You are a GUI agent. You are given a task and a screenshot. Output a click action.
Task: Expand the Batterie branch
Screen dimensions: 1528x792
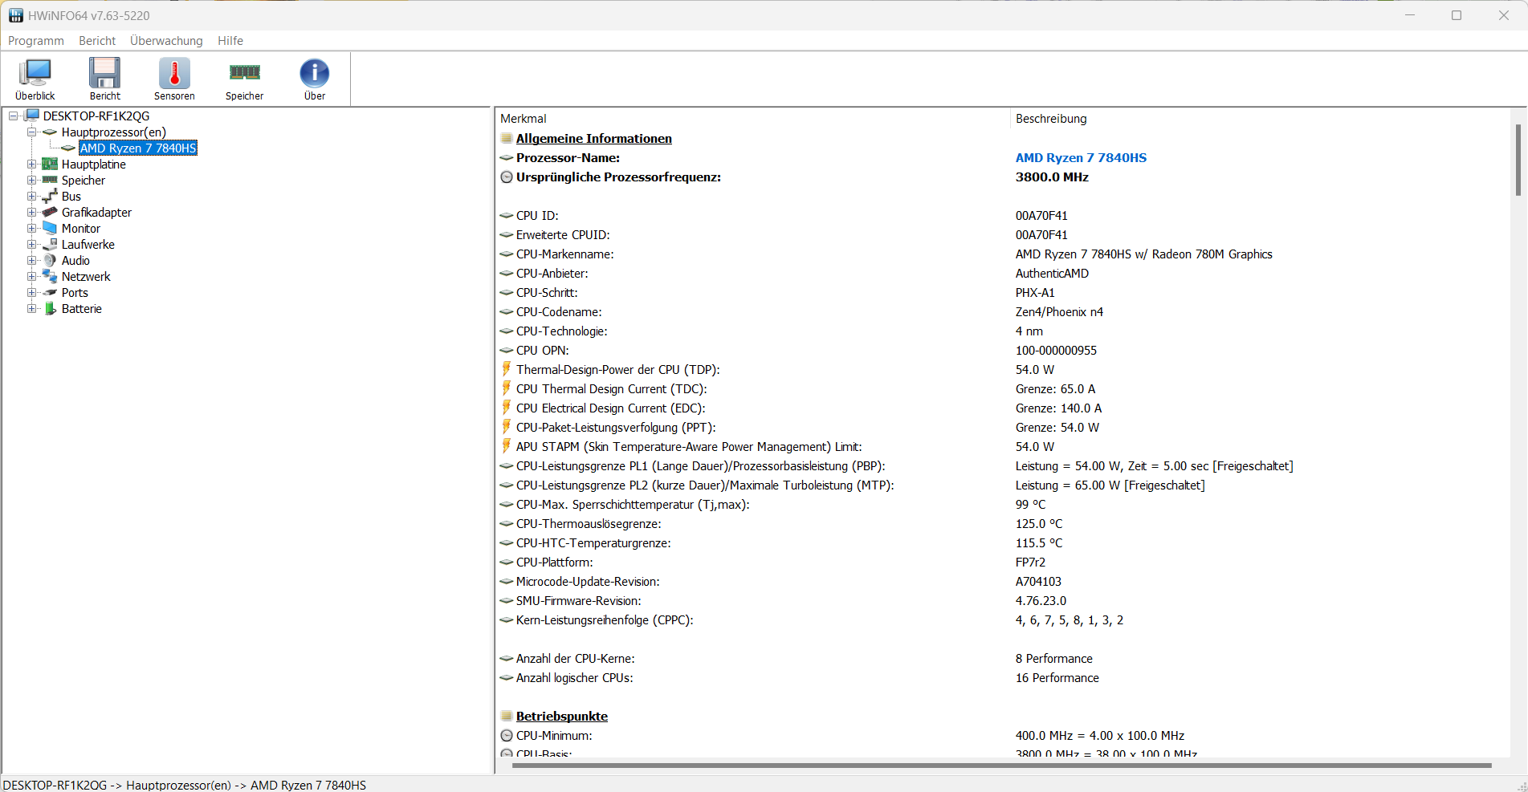31,308
